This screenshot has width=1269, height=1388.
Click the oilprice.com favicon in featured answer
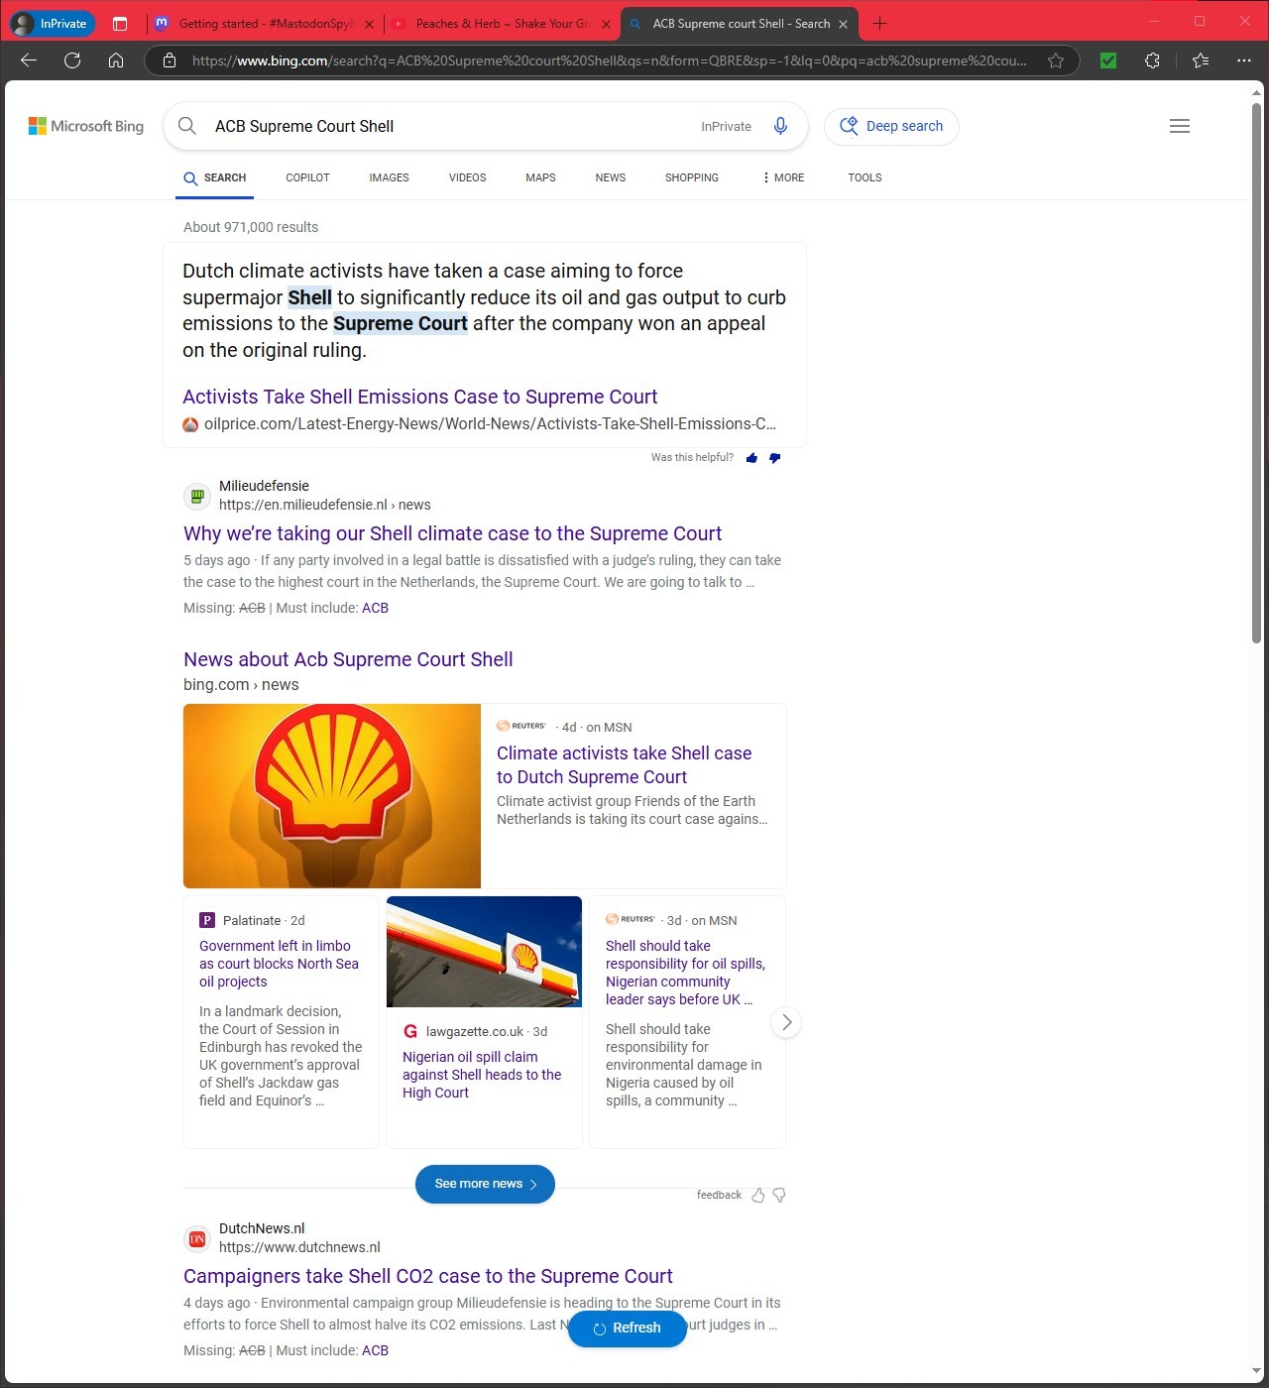pyautogui.click(x=190, y=424)
